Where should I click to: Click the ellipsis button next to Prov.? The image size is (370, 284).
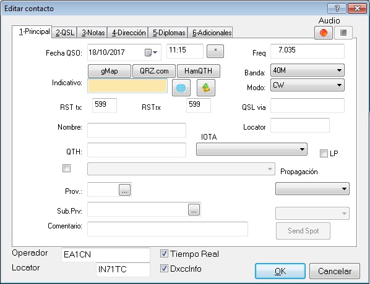click(124, 190)
